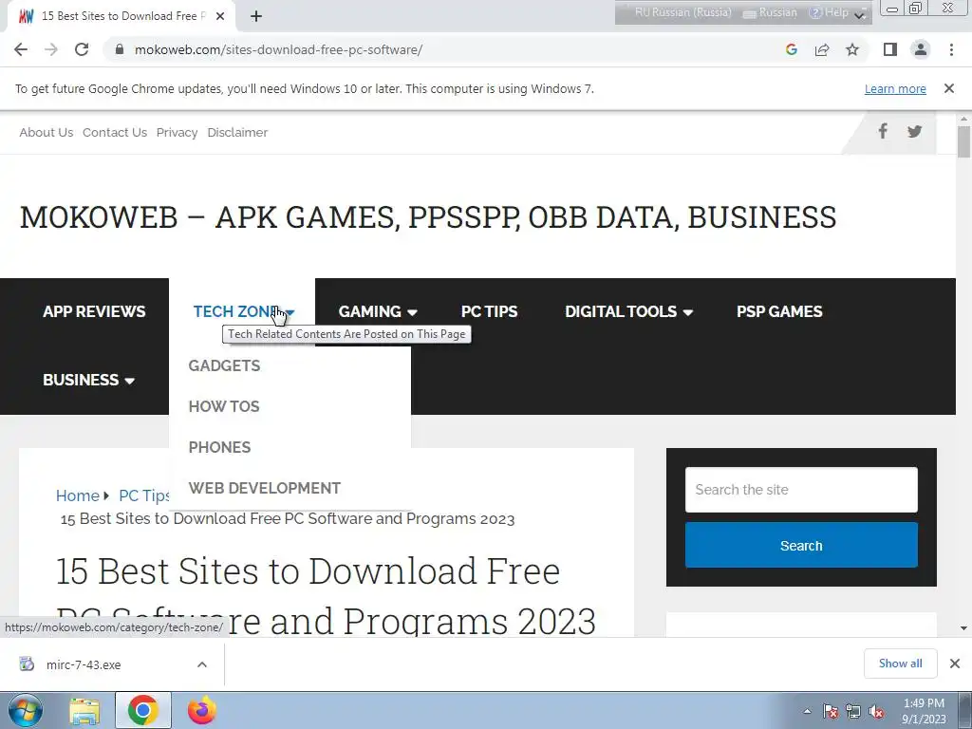Open Windows Explorer from the taskbar

click(84, 711)
